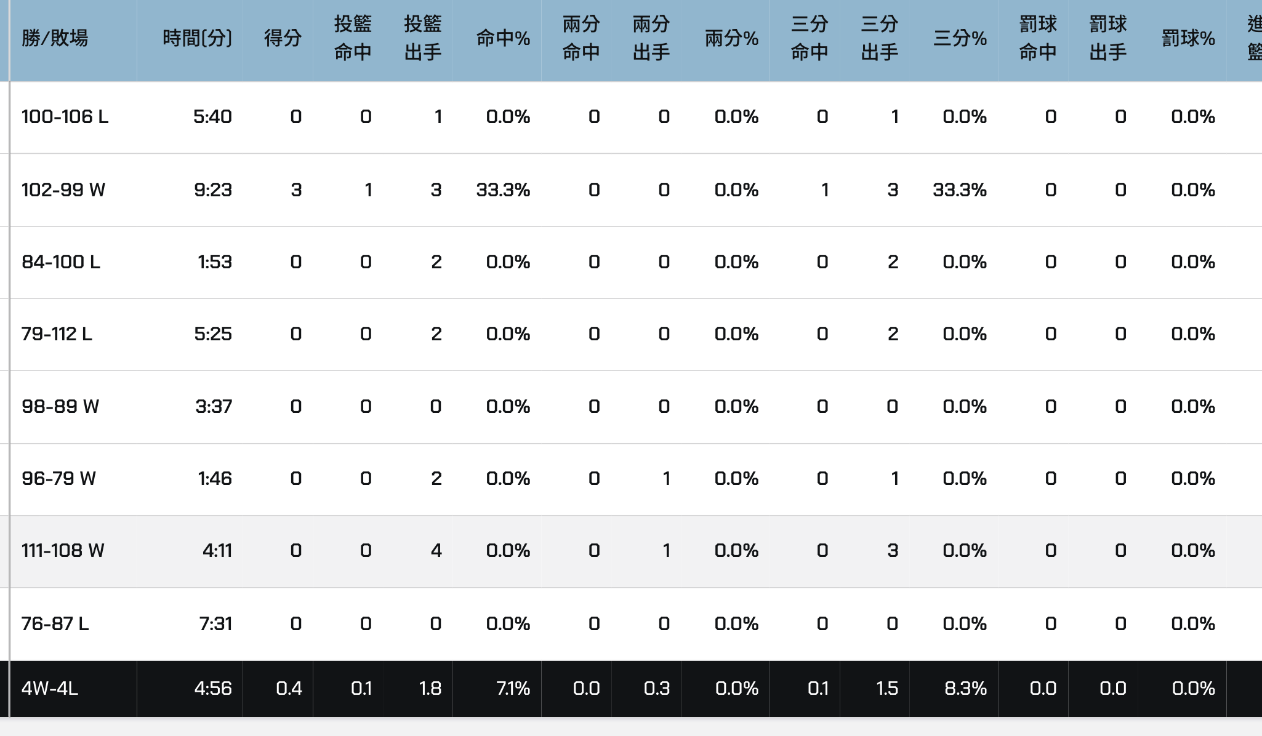This screenshot has height=736, width=1262.
Task: Click the 兩分命中 header
Action: pyautogui.click(x=581, y=39)
